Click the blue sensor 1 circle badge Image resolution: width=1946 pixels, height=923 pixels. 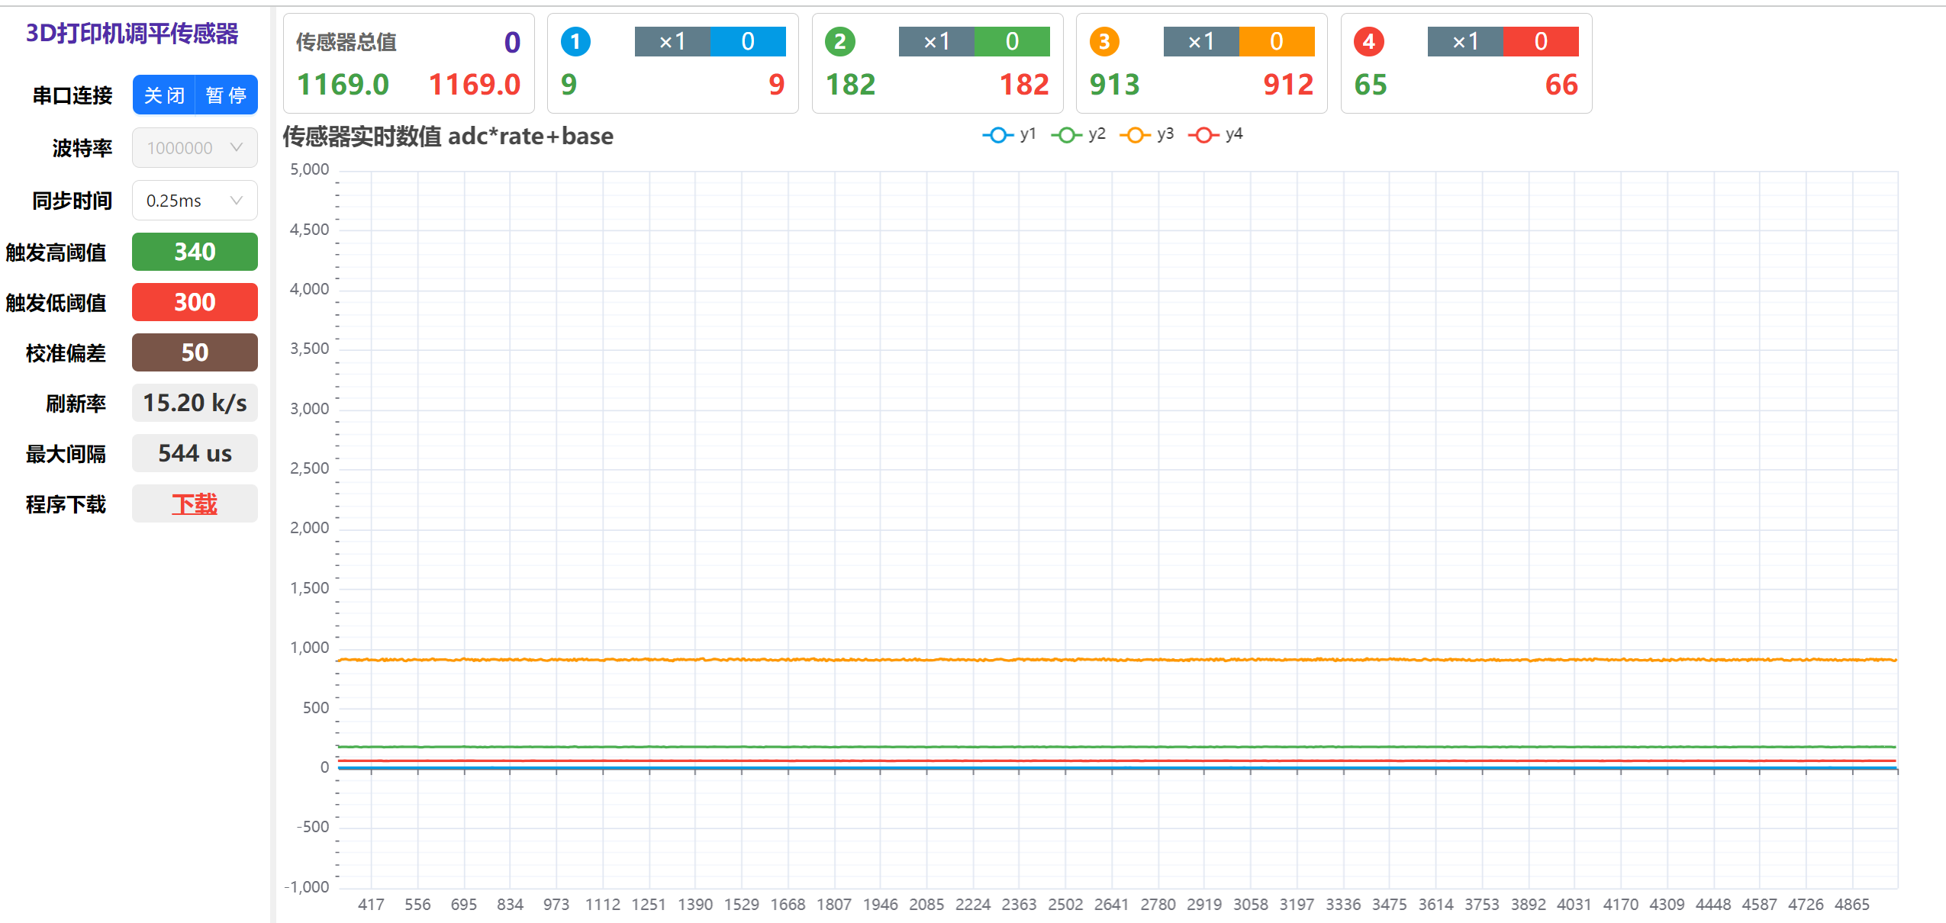pos(575,42)
